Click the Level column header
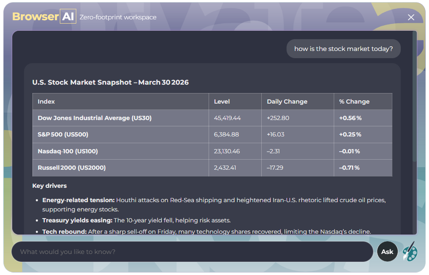This screenshot has width=429, height=275. pos(222,101)
